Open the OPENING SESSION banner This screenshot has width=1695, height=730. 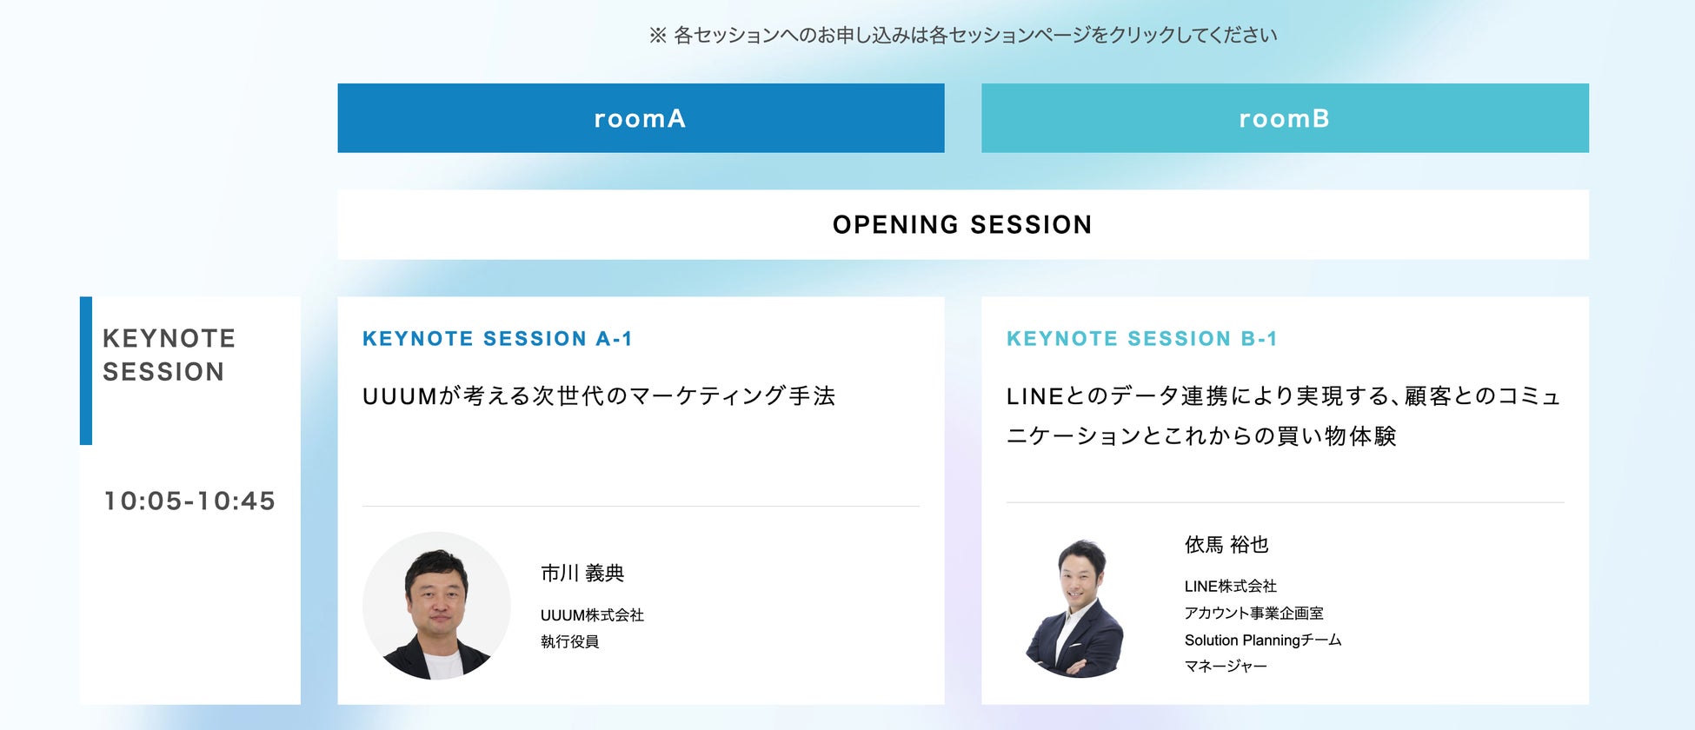tap(962, 224)
